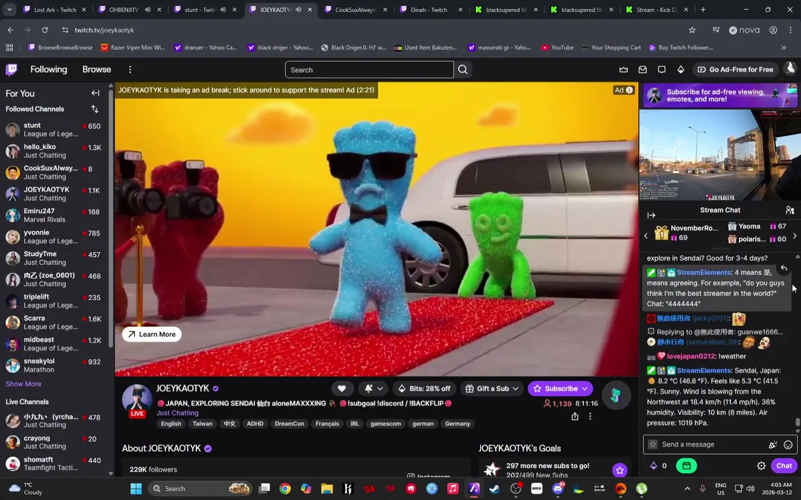
Task: Open the Get Bits diamond icon
Action: 680,69
